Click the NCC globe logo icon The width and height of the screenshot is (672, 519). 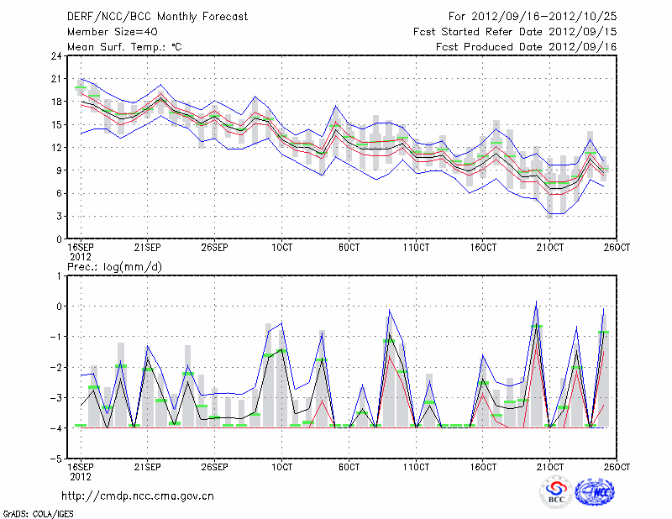point(597,493)
